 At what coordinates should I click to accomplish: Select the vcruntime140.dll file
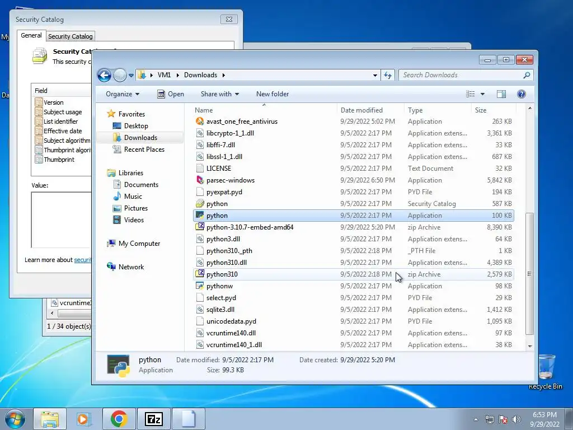click(x=231, y=333)
